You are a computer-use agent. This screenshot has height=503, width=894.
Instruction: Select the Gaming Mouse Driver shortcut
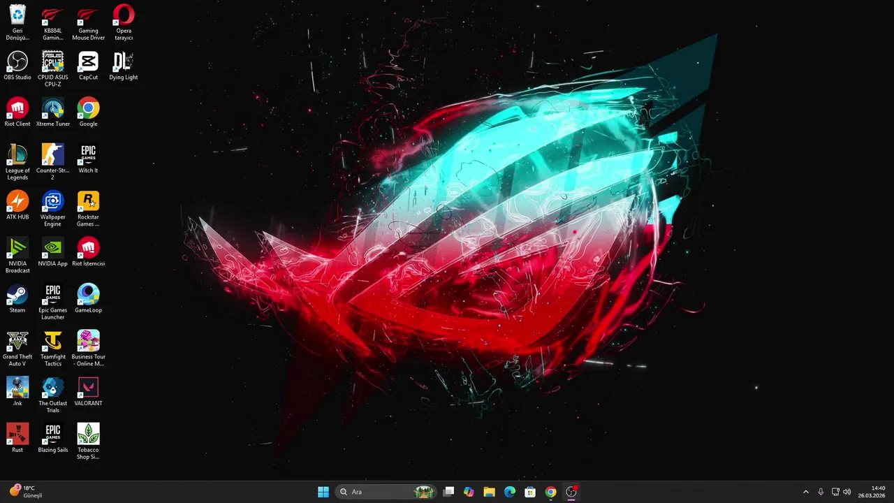point(88,22)
